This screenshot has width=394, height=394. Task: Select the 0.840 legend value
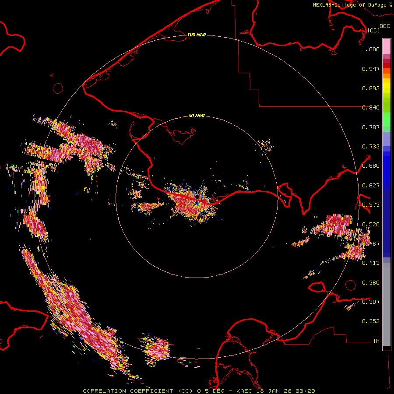(x=371, y=108)
